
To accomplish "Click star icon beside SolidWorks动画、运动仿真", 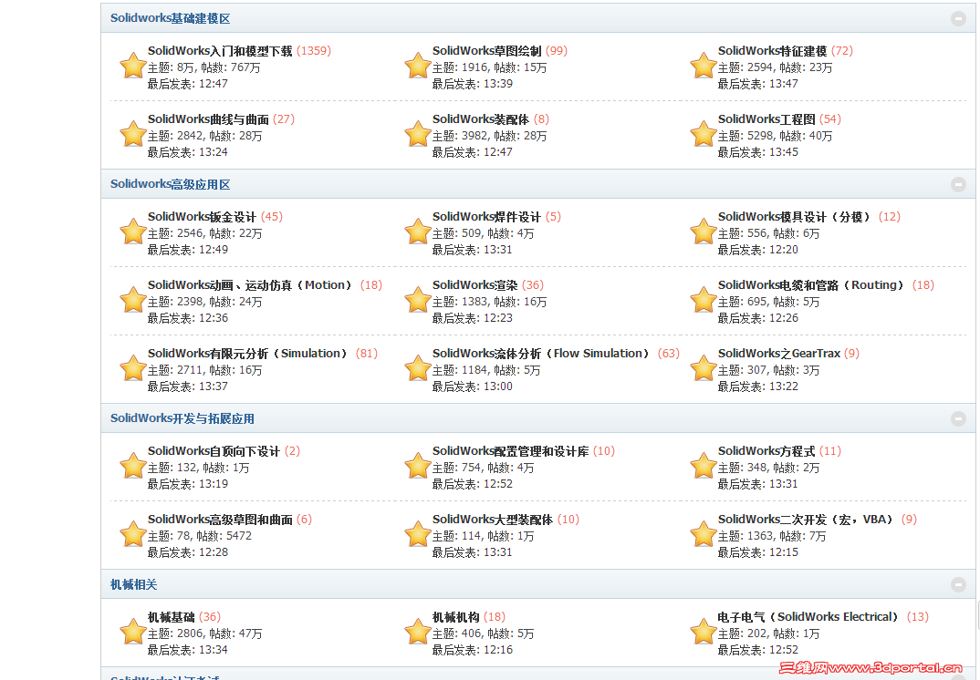I will point(132,300).
